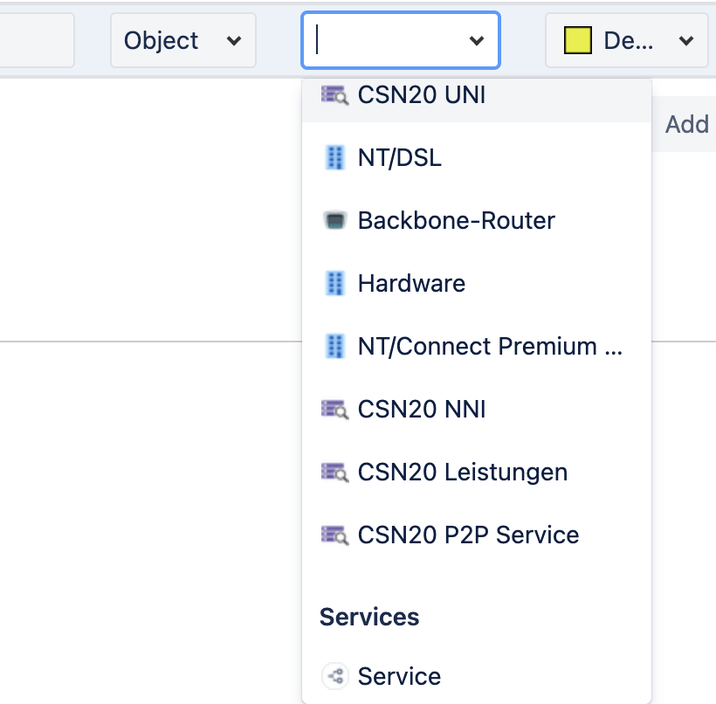Image resolution: width=716 pixels, height=704 pixels.
Task: Choose Backbone-Router option
Action: pyautogui.click(x=477, y=220)
